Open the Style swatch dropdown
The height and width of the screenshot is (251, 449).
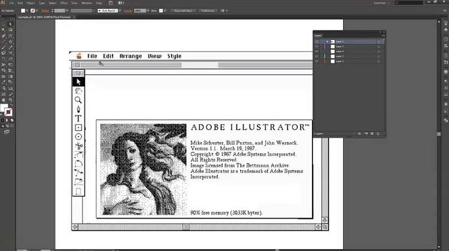pyautogui.click(x=165, y=11)
